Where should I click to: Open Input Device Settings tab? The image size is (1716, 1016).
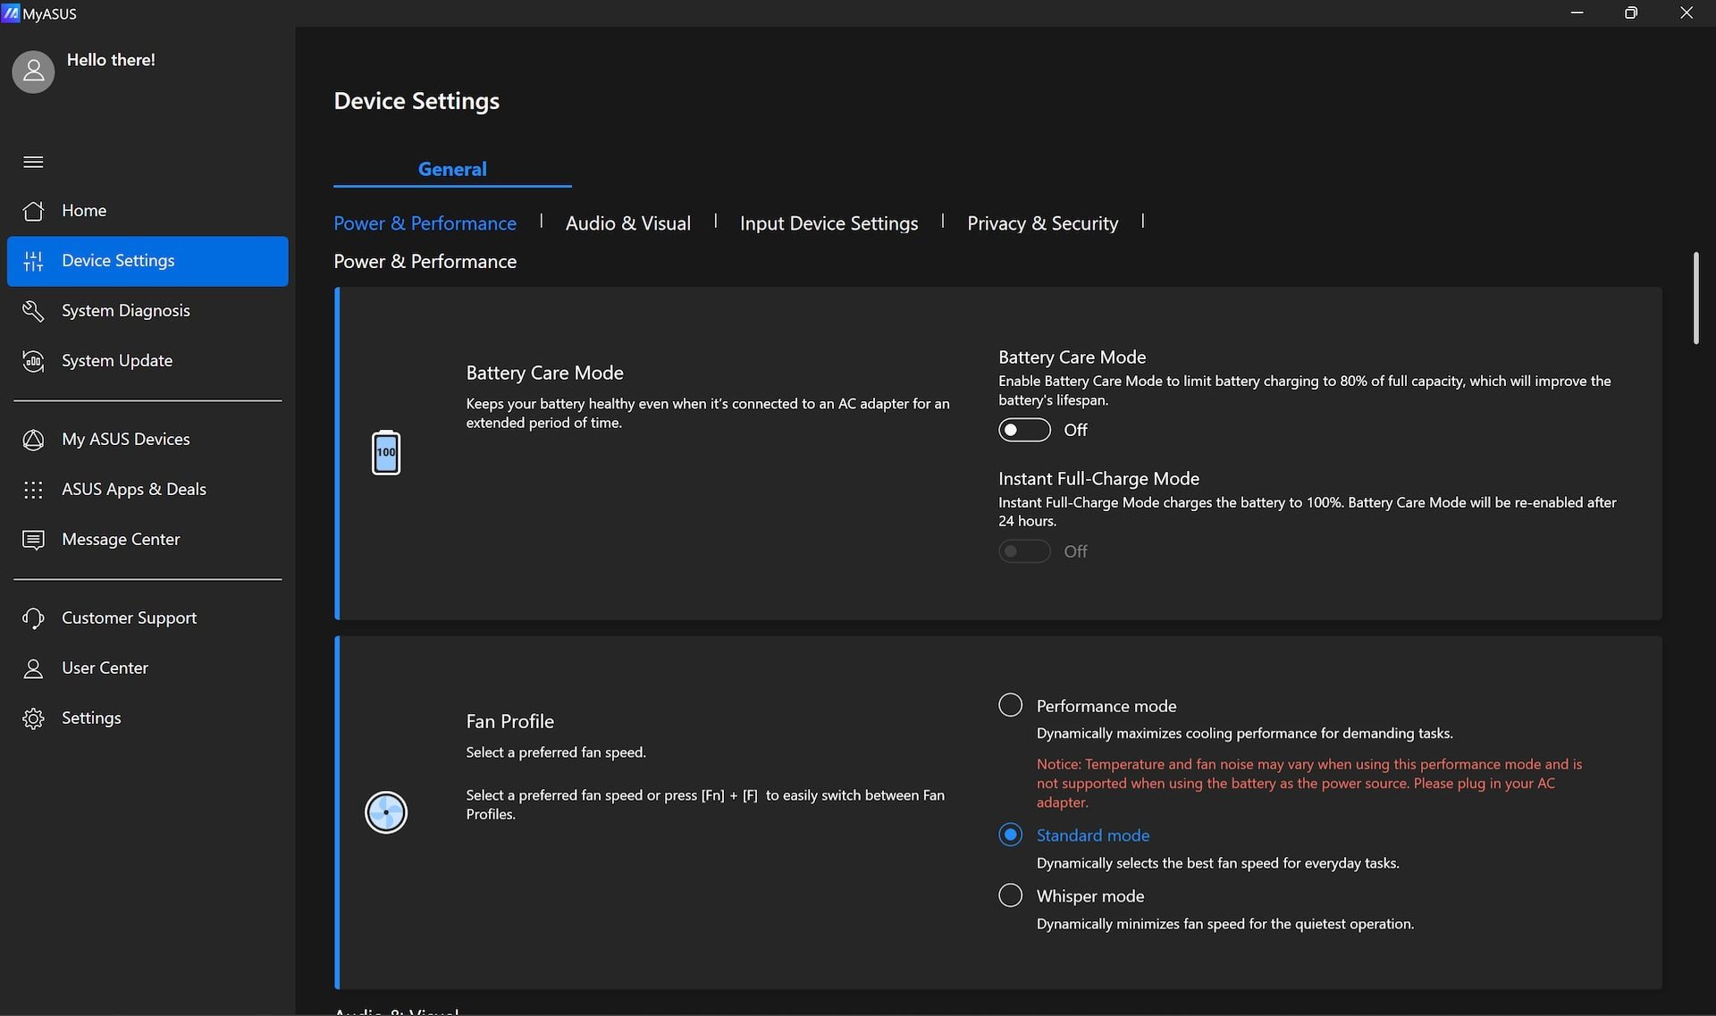[x=829, y=223]
